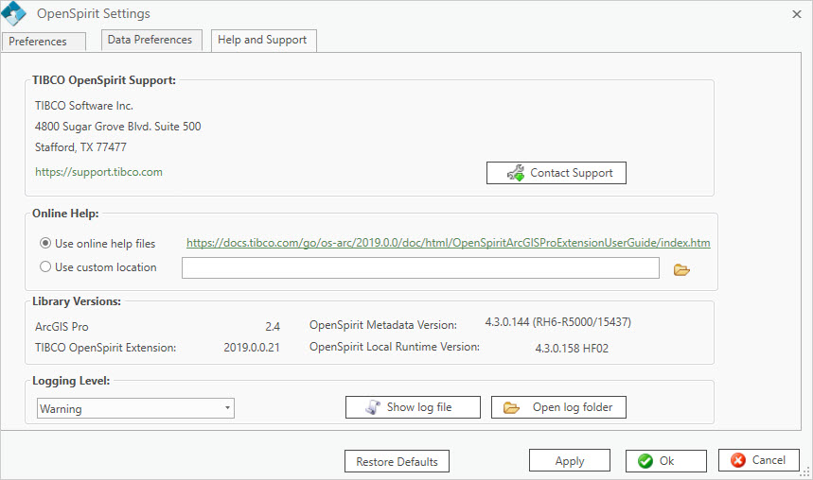The image size is (813, 480).
Task: Click the '4800 Sugar Grove Blvd. Suite 500' address
Action: [x=117, y=127]
